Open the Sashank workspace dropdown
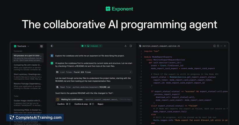Image resolution: width=239 pixels, height=125 pixels. point(22,46)
